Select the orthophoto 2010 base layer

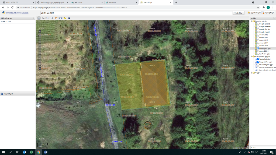[x=258, y=40]
